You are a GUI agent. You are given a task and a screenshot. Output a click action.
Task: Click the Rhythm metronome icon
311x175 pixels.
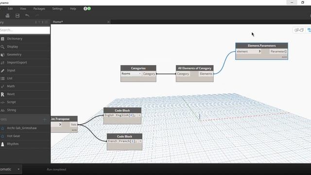click(2, 144)
